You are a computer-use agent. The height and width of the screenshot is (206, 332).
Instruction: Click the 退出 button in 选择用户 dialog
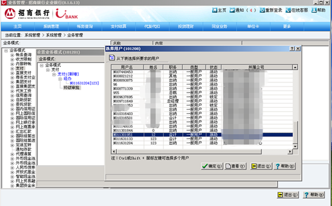coord(261,166)
